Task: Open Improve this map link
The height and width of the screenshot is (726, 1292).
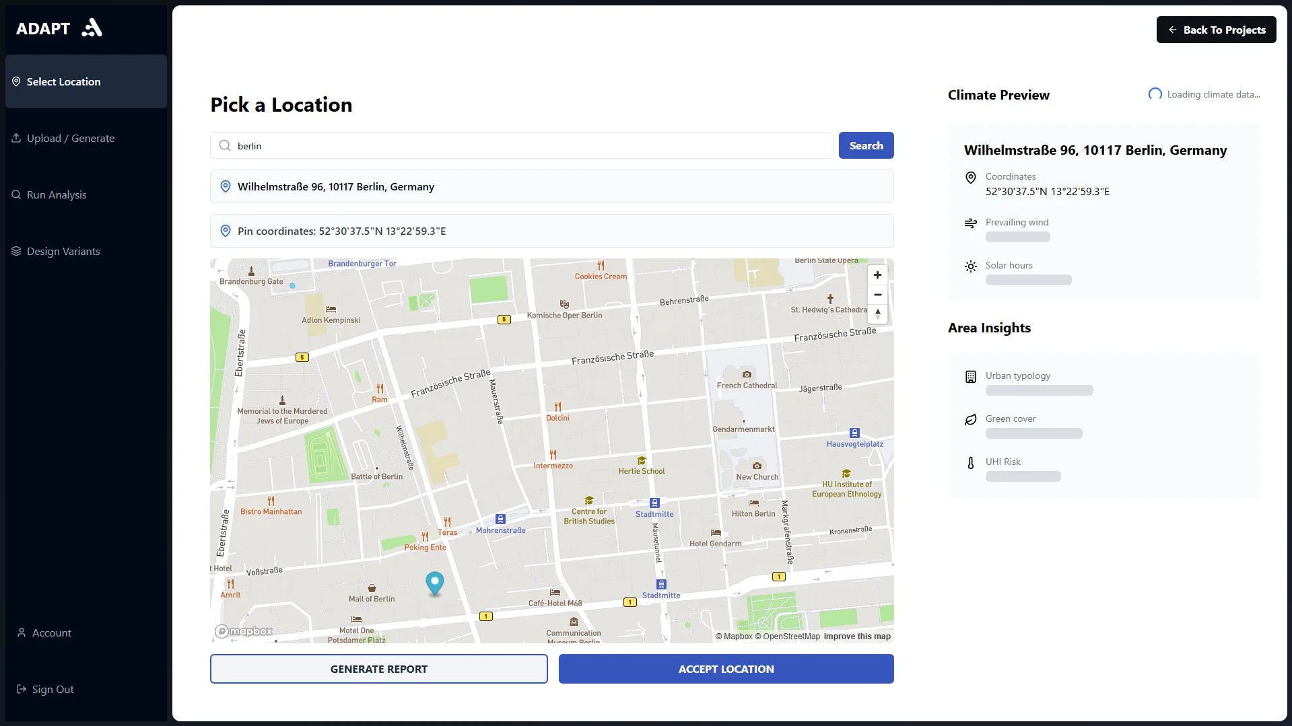Action: pos(857,637)
